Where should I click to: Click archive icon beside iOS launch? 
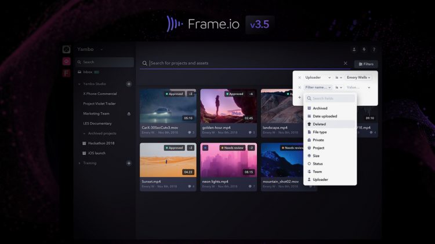84,153
